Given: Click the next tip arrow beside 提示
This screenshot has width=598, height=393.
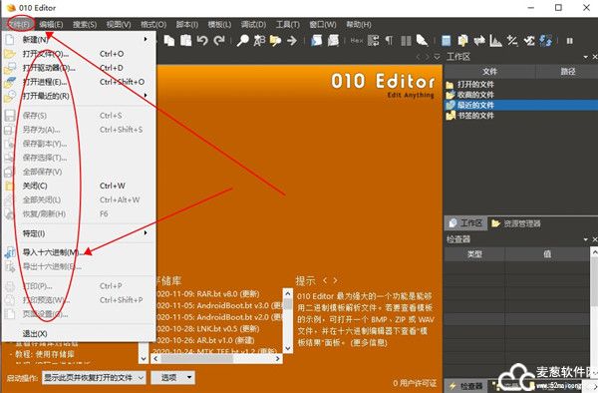Looking at the screenshot, I should 335,280.
